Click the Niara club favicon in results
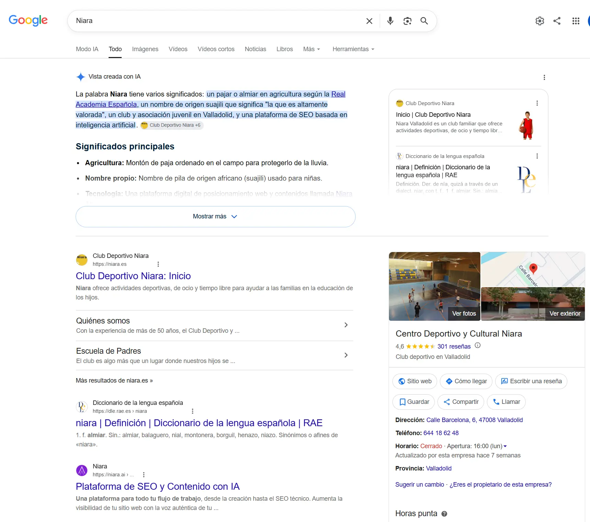590x522 pixels. tap(82, 260)
